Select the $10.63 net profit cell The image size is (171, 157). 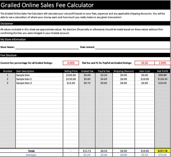[x=162, y=83]
